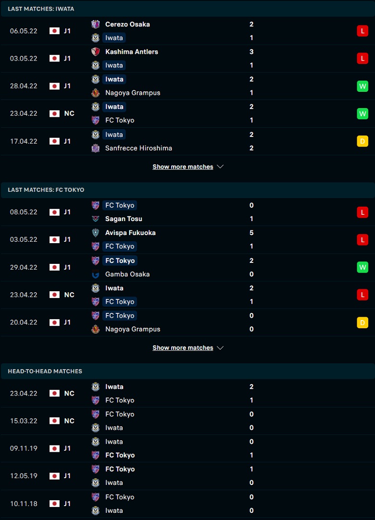375x520 pixels.
Task: Open the 09.11.19 Iwata vs FC Tokyo match row
Action: (187, 448)
